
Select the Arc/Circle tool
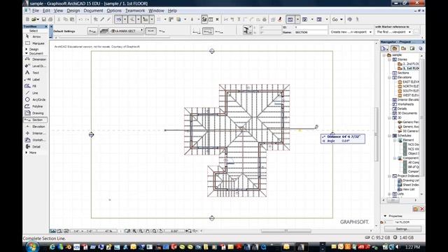coord(36,99)
